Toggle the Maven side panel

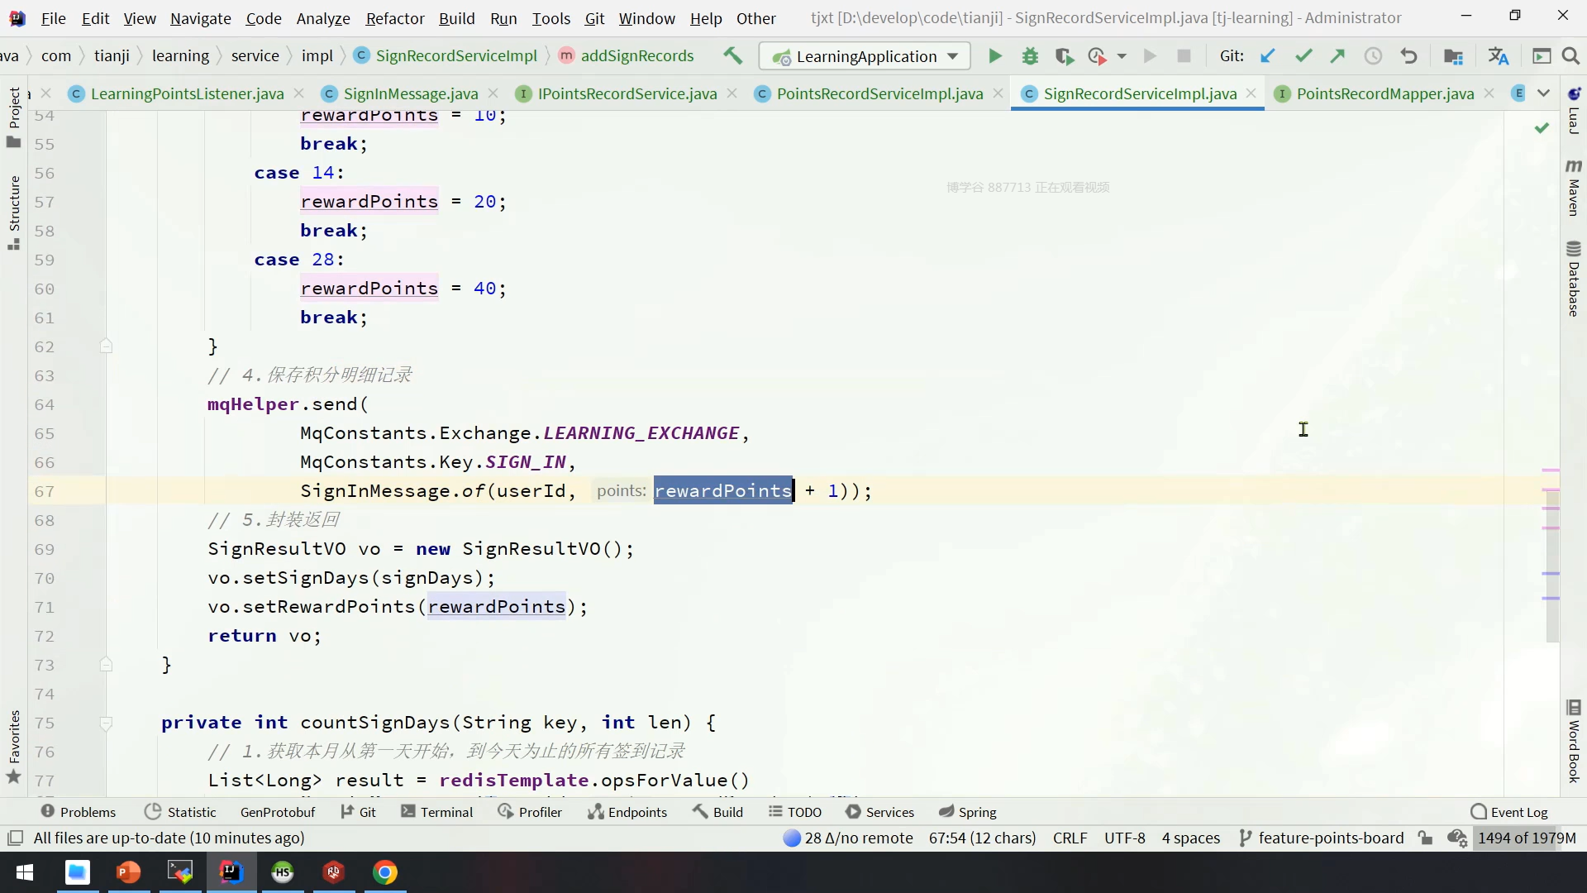click(x=1573, y=189)
